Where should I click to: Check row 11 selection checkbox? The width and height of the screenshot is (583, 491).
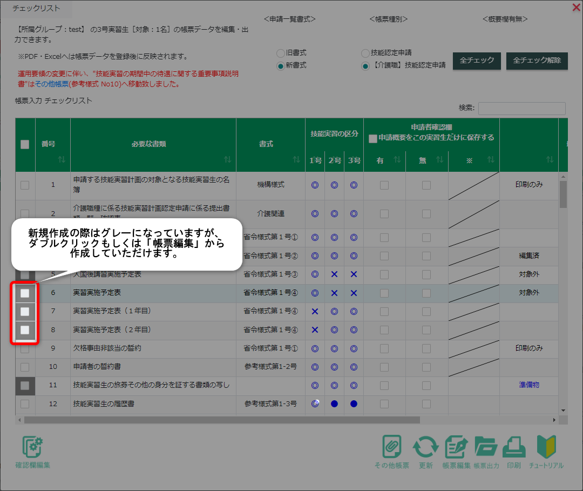pyautogui.click(x=25, y=386)
